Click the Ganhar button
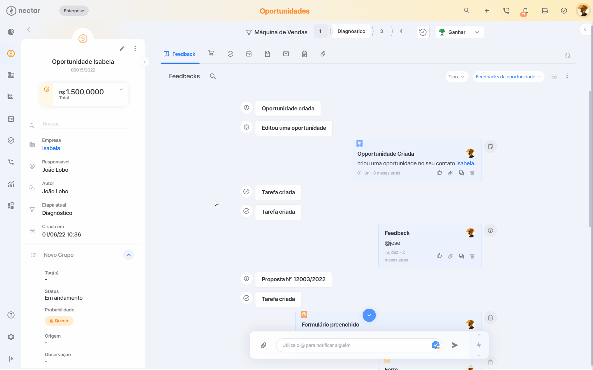The height and width of the screenshot is (370, 593). click(x=453, y=32)
